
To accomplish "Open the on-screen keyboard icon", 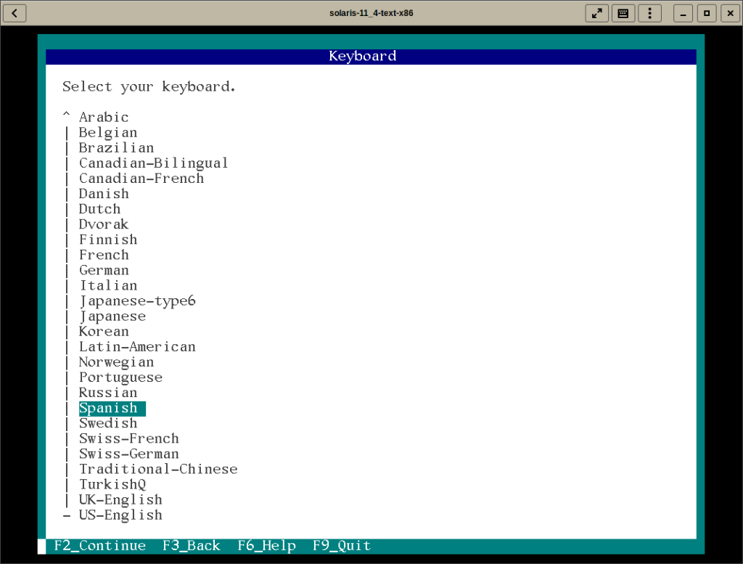I will [623, 13].
